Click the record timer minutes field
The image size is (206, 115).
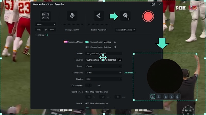click(103, 97)
